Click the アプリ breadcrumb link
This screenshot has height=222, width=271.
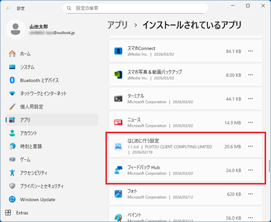tap(118, 25)
